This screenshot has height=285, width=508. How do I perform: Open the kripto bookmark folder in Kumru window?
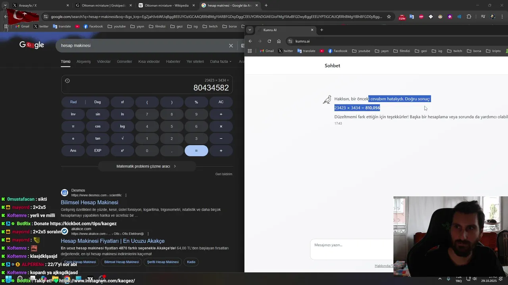click(493, 51)
